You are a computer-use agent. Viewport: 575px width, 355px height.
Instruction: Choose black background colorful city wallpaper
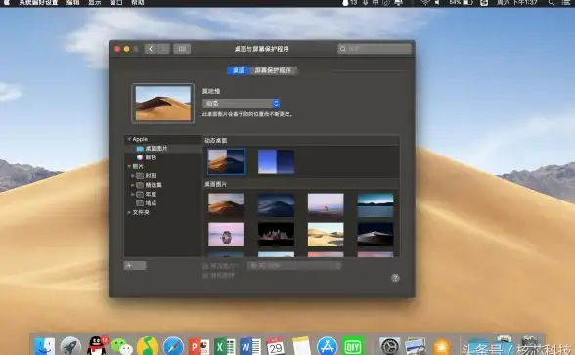(276, 235)
